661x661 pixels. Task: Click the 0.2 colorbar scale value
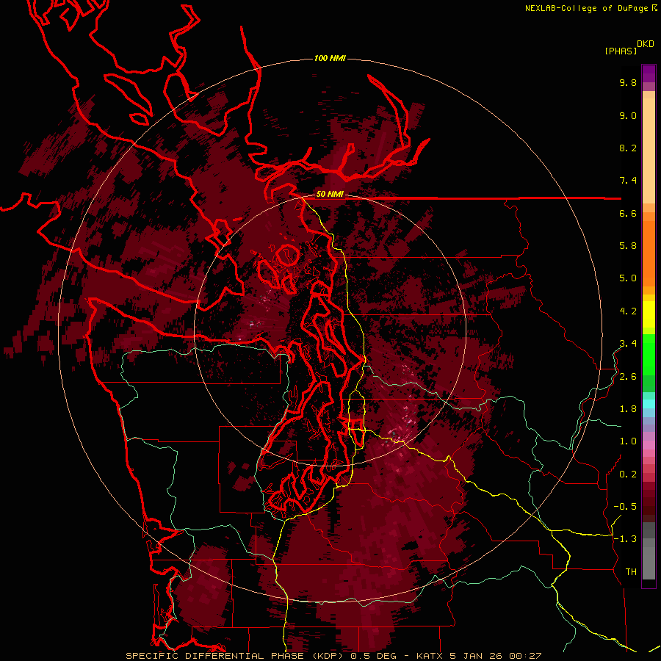click(x=628, y=474)
